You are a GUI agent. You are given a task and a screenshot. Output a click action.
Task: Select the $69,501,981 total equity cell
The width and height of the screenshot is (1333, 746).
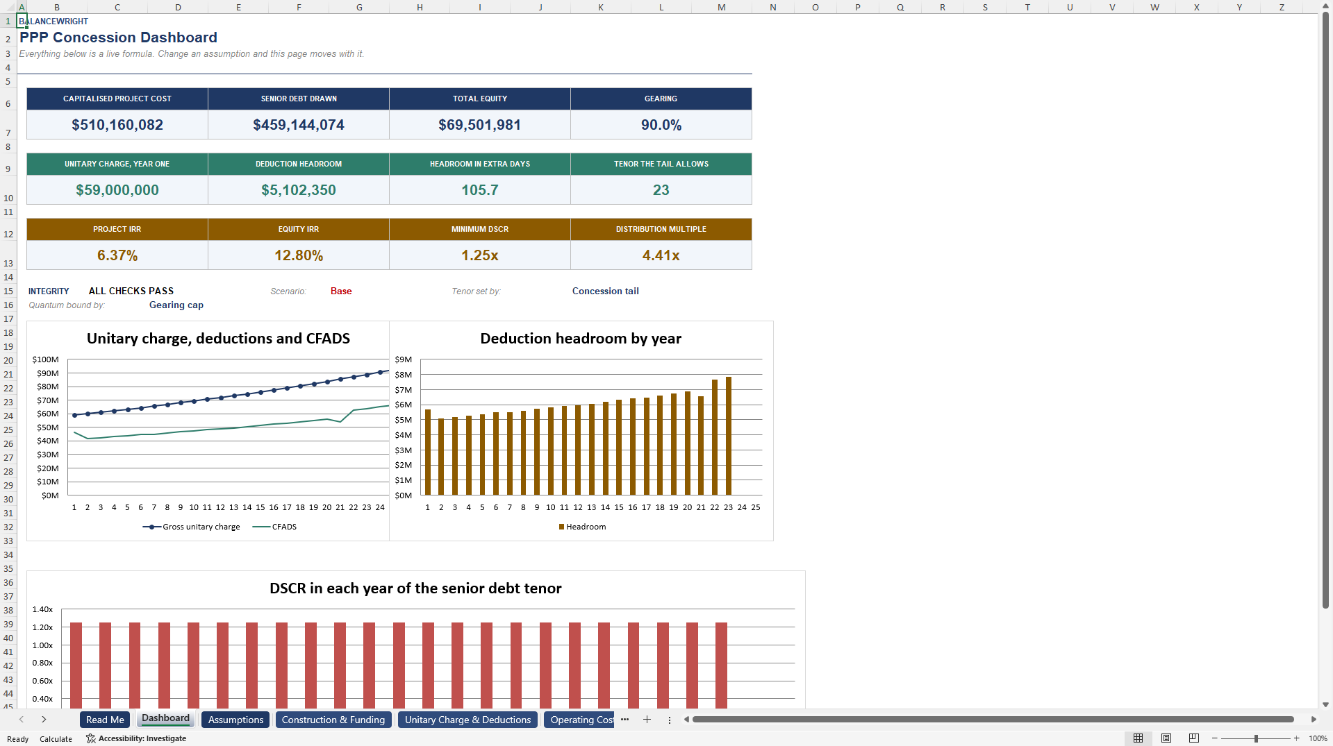point(480,125)
